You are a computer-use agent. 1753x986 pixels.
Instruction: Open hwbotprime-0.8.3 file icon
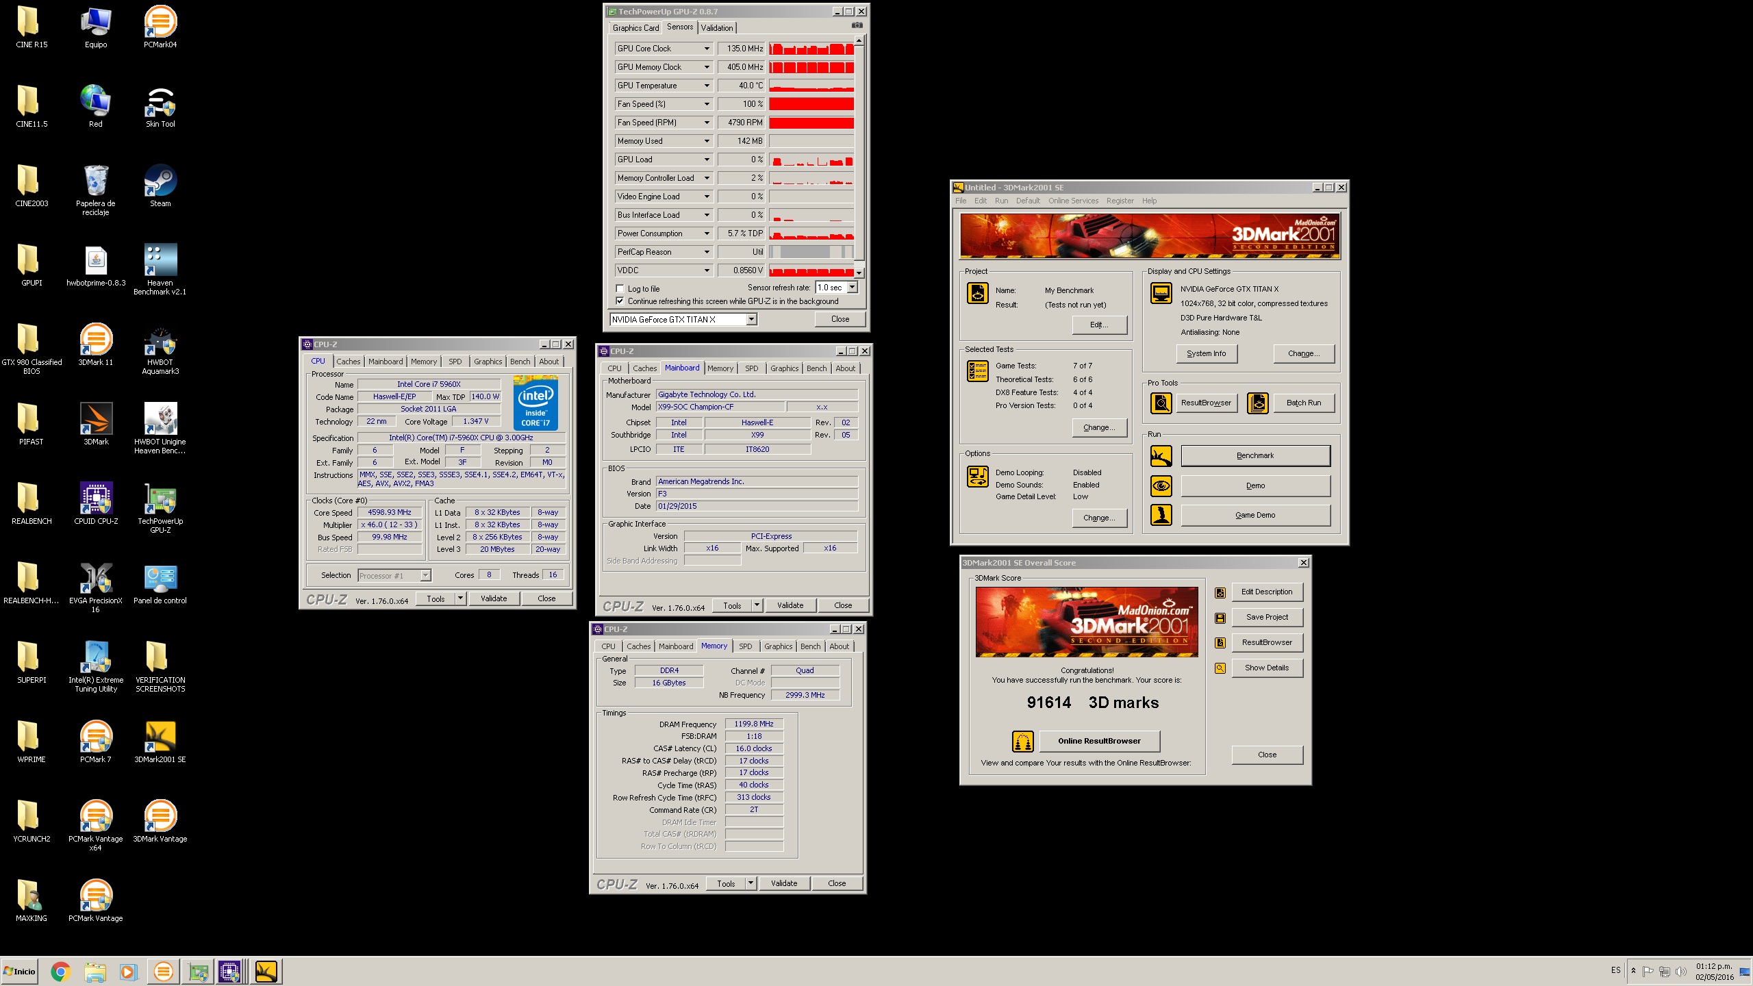click(96, 265)
